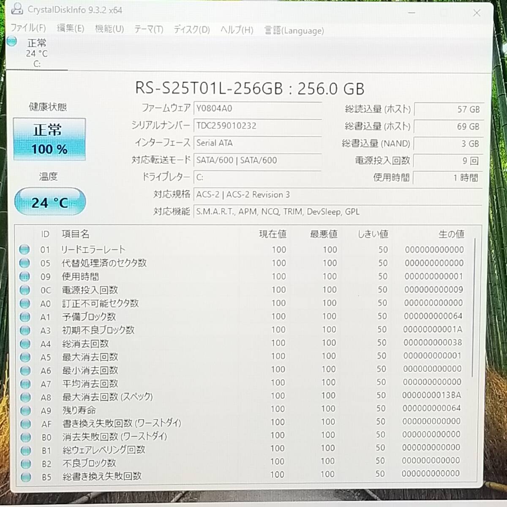Click the しきい値 column header
Viewport: 507px width, 507px height.
coord(373,234)
